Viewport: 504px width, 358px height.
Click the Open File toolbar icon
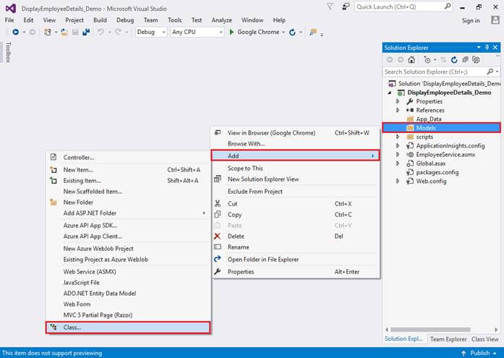point(64,32)
